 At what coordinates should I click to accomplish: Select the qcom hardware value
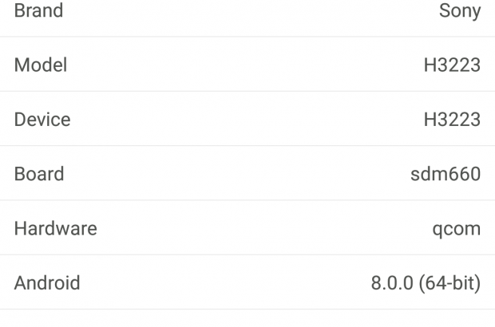(456, 229)
